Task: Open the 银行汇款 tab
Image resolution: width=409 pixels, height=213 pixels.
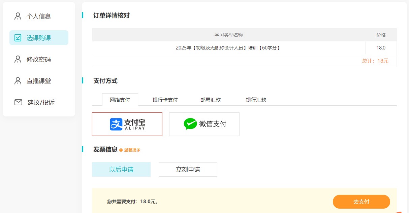Action: point(256,100)
